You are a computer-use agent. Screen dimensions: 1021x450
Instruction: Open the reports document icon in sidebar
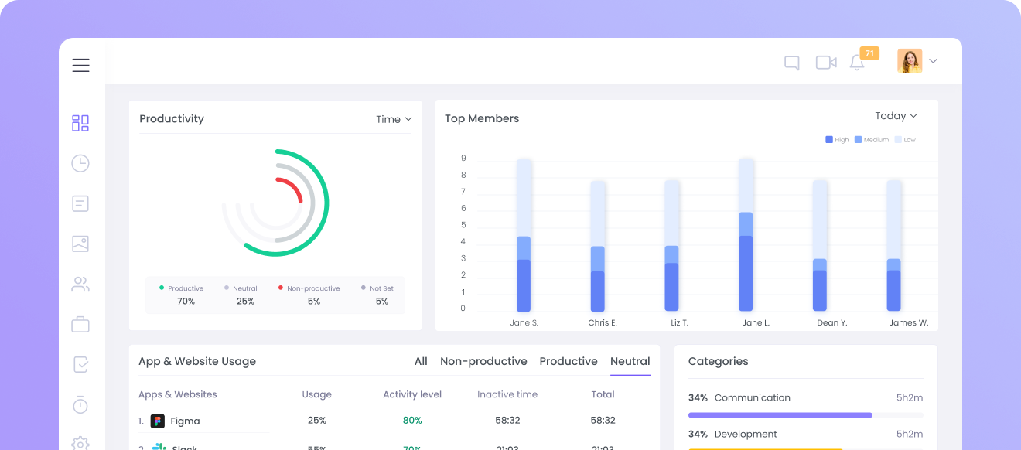(80, 203)
